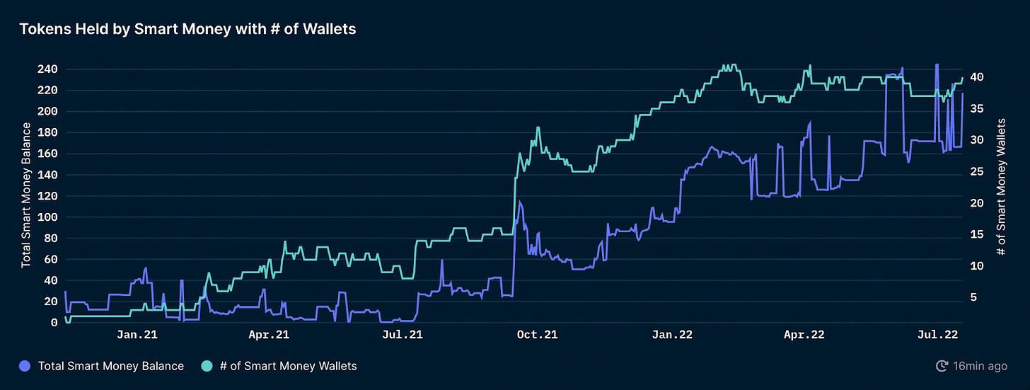Click the right axis title # of Smart Money Wallets
Screen dimensions: 1030x390
tap(1001, 187)
